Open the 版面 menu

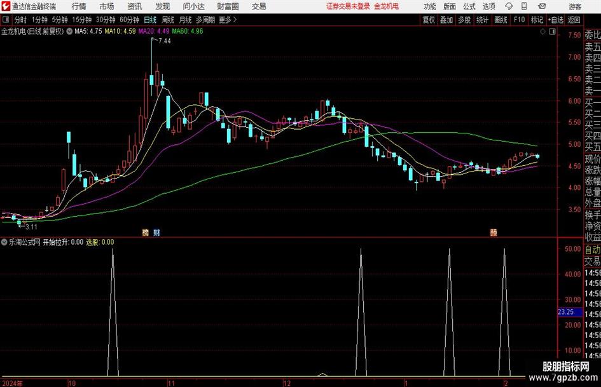point(450,6)
